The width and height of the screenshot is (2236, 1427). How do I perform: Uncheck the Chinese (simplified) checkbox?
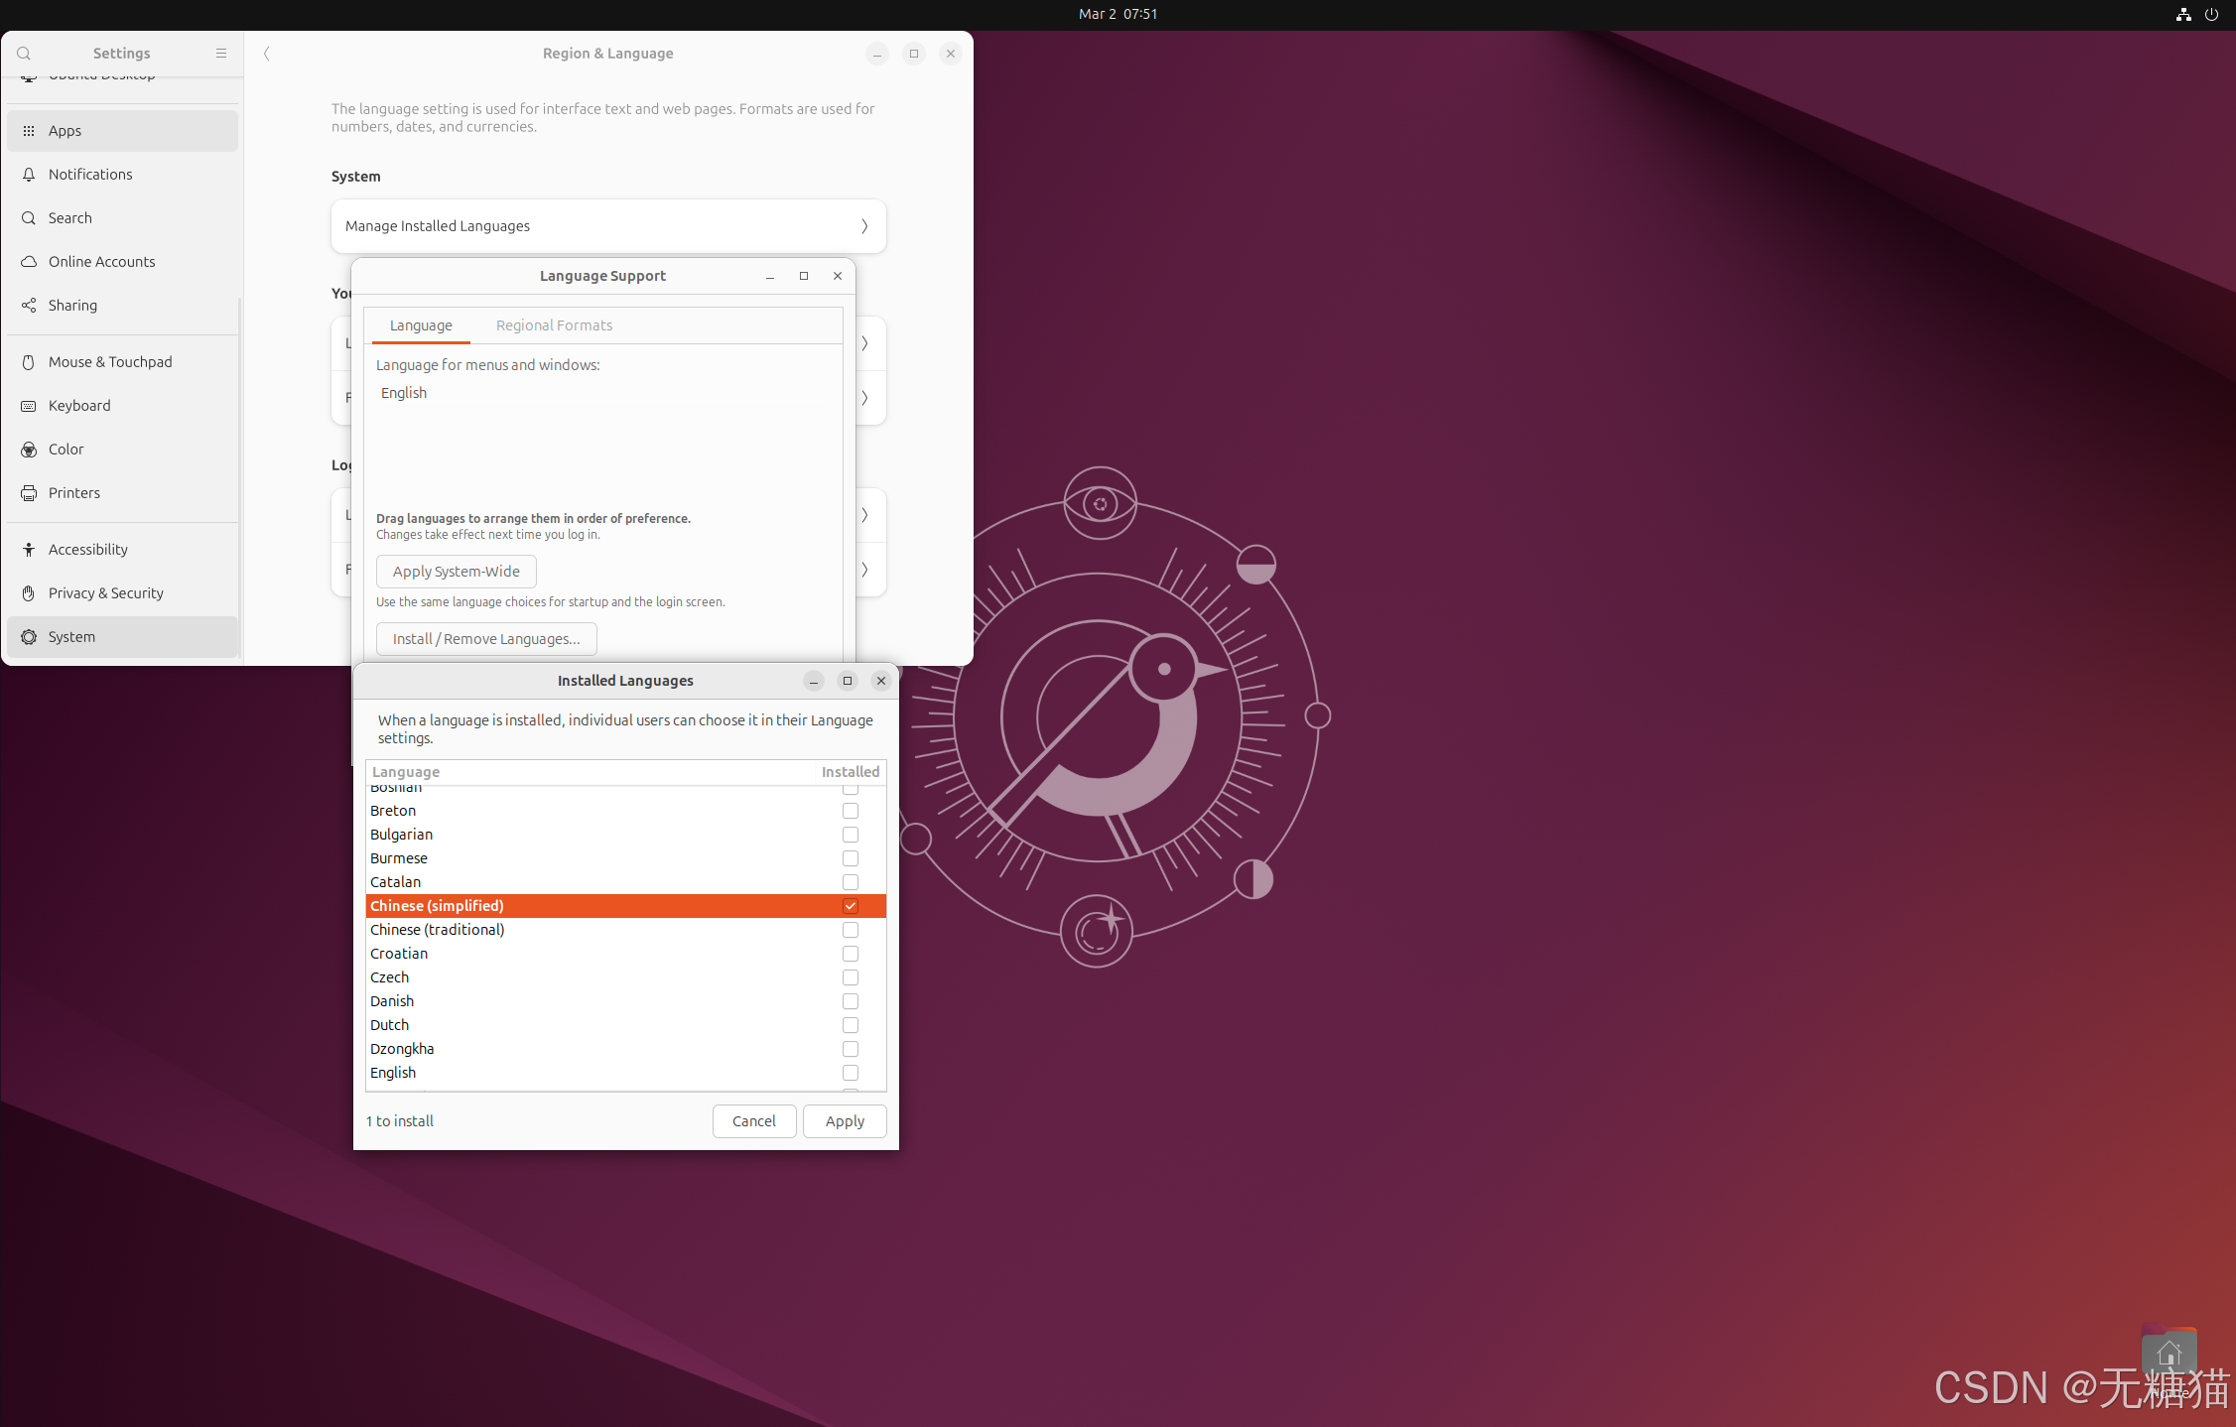[x=851, y=906]
